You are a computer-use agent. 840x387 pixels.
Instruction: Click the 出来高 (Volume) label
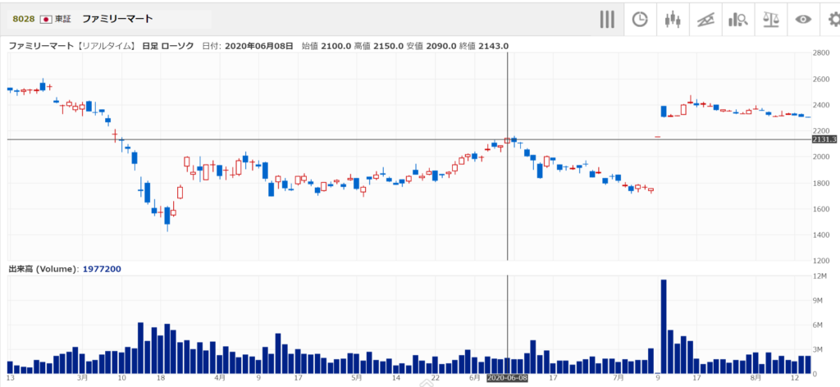point(44,269)
